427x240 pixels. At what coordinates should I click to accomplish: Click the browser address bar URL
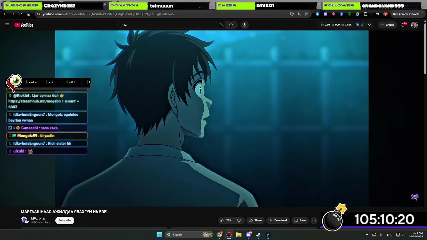click(x=109, y=14)
